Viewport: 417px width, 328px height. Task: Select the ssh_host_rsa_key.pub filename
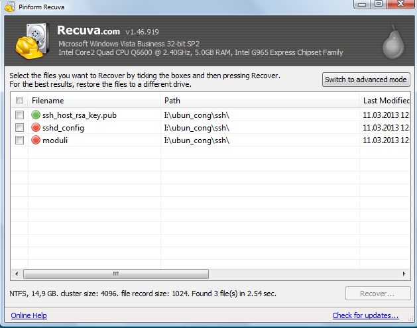click(x=80, y=115)
